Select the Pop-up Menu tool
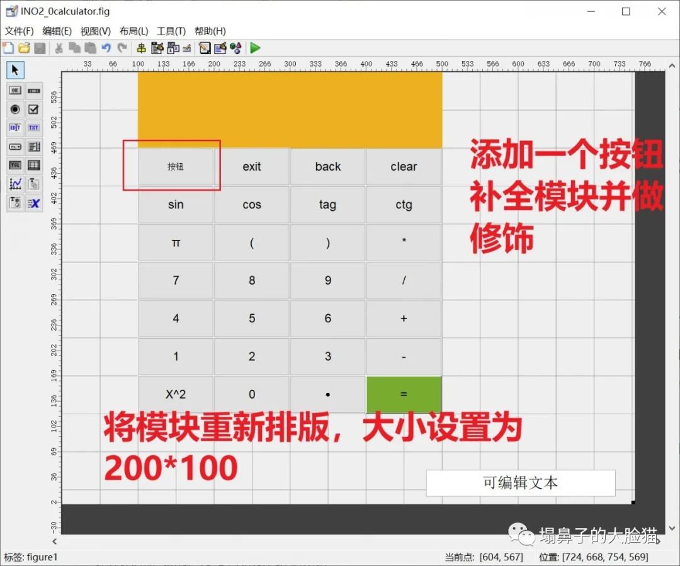 tap(16, 147)
